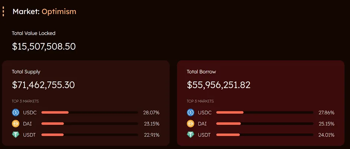Click the $55,956,251.82 borrow amount
The height and width of the screenshot is (149, 350).
tap(219, 85)
